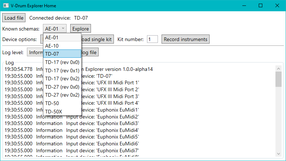Image resolution: width=286 pixels, height=161 pixels.
Task: Collapse the Known schemas combo box
Action: pyautogui.click(x=55, y=29)
